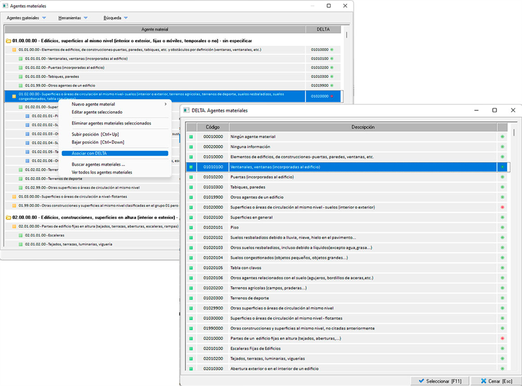522x386 pixels.
Task: Click the red asterisk icon for 01020000 row
Action: click(502, 207)
